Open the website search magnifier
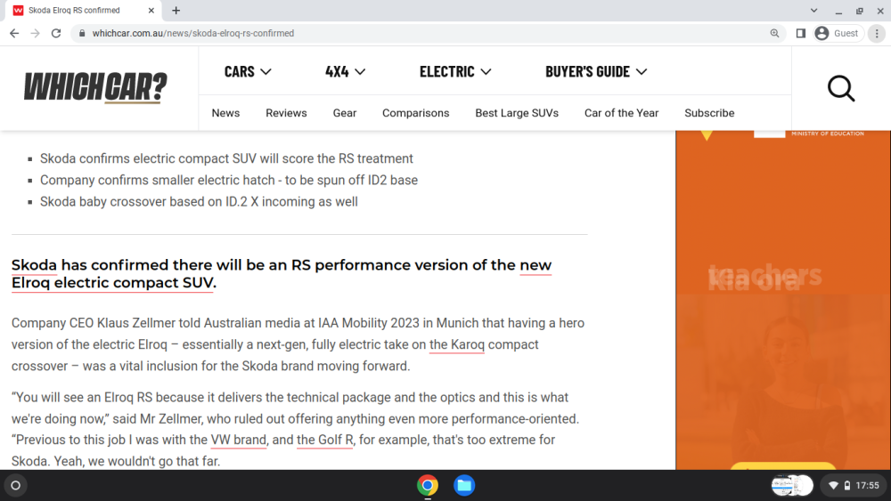 pyautogui.click(x=841, y=88)
